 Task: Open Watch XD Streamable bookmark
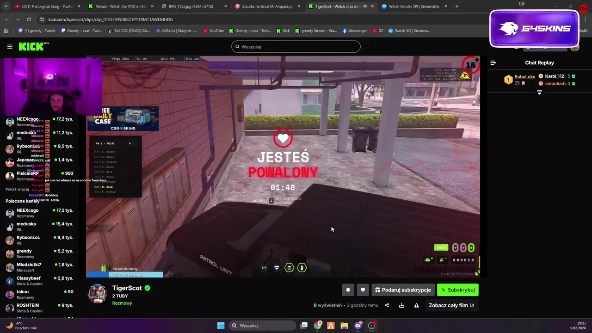coord(409,31)
